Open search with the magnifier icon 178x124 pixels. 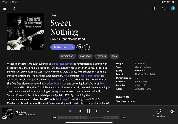pos(163,9)
